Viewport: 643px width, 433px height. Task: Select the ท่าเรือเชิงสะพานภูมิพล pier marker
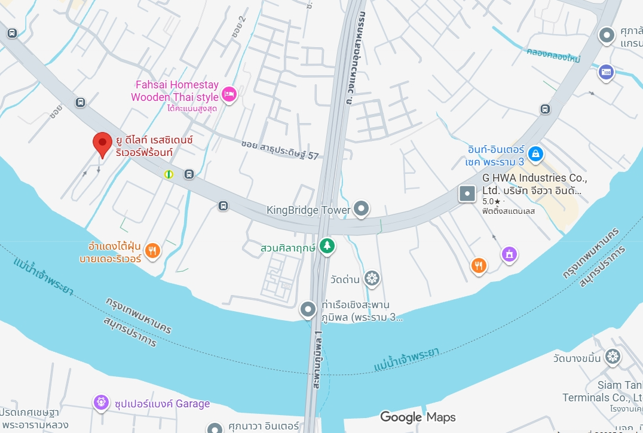click(x=308, y=310)
